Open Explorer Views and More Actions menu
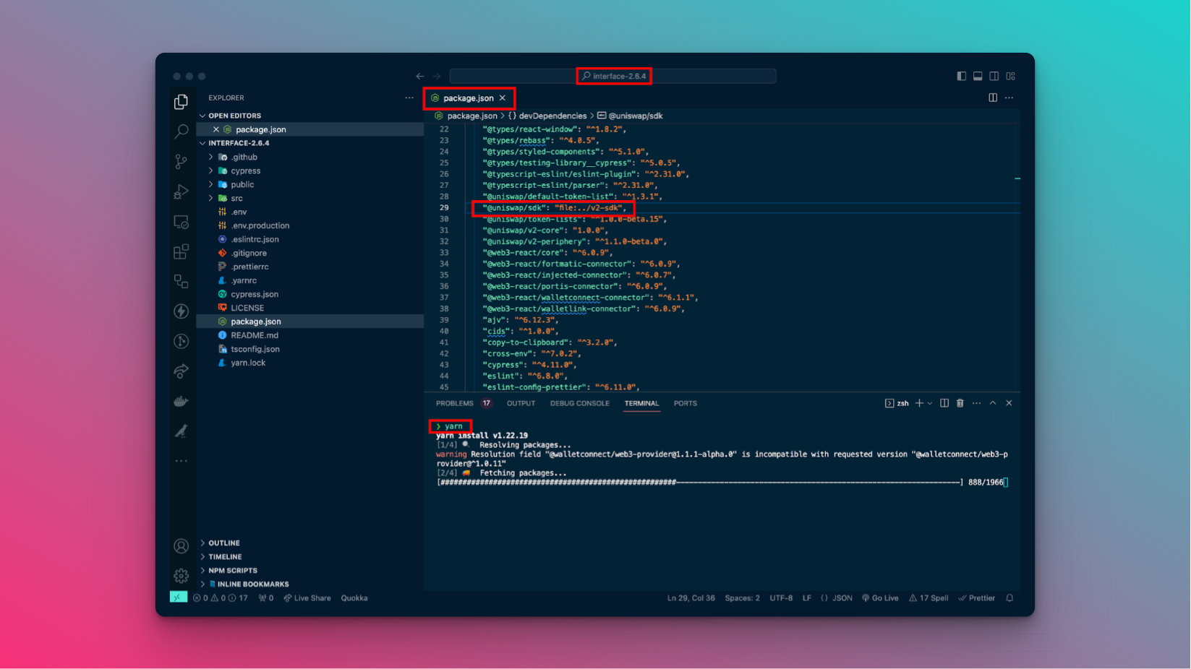The height and width of the screenshot is (669, 1191). 409,98
